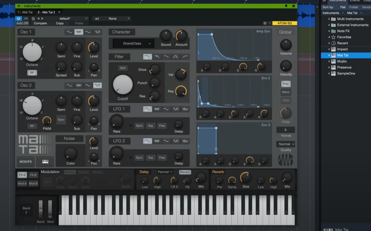
Task: Open the GrandClass character dropdown
Action: click(x=133, y=43)
